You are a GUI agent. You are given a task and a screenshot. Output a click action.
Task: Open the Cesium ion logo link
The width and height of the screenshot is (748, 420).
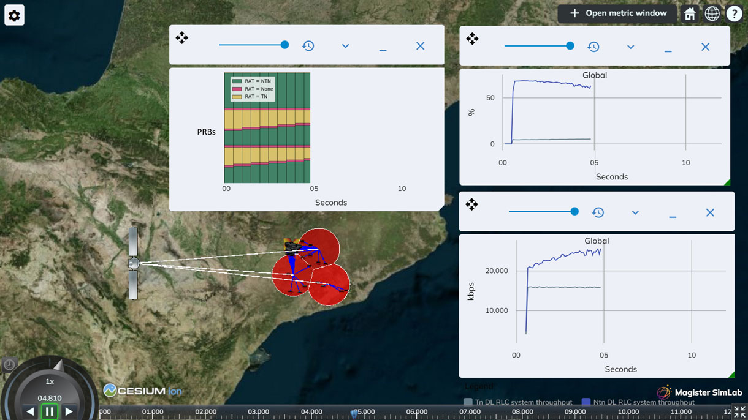143,391
